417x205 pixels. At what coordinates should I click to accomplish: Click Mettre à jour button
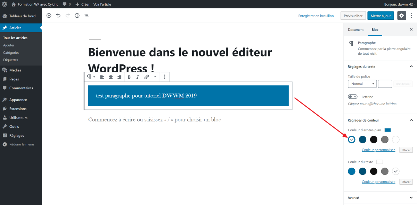[x=381, y=16]
